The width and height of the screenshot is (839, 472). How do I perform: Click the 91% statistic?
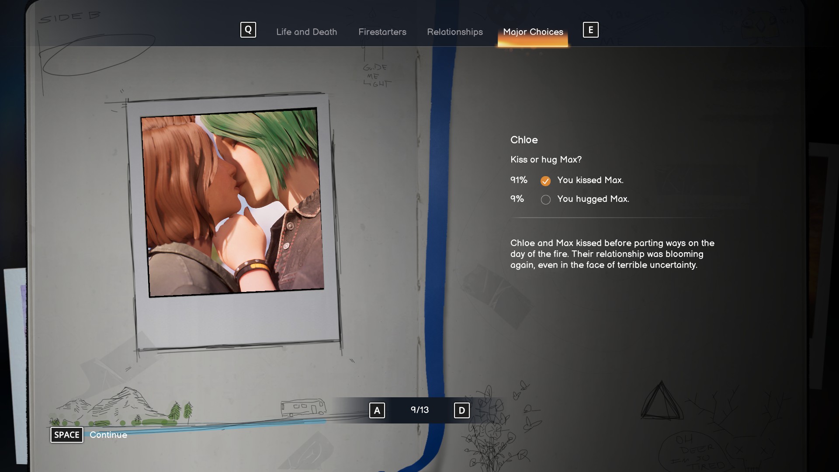pyautogui.click(x=519, y=180)
